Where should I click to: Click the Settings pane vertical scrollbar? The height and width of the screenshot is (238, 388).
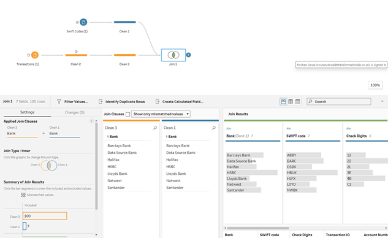96,166
